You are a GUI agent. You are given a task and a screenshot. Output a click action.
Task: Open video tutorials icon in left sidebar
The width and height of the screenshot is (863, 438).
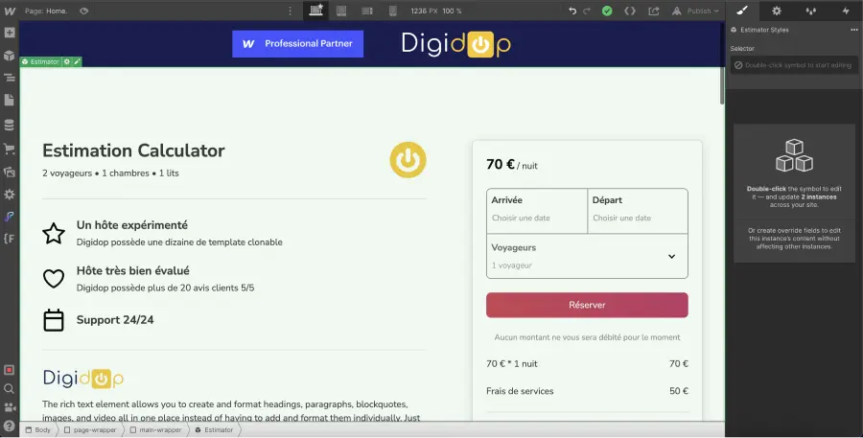(9, 407)
